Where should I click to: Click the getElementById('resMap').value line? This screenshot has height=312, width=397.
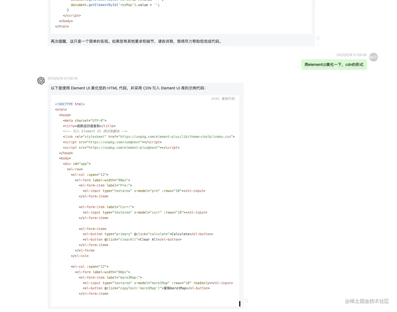(115, 5)
